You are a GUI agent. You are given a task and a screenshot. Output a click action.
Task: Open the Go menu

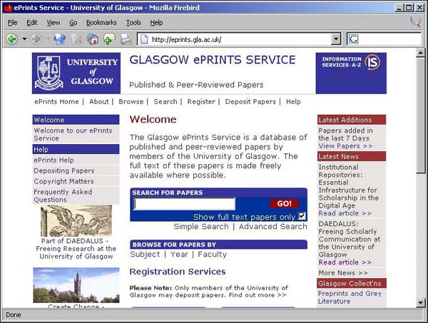tap(73, 23)
